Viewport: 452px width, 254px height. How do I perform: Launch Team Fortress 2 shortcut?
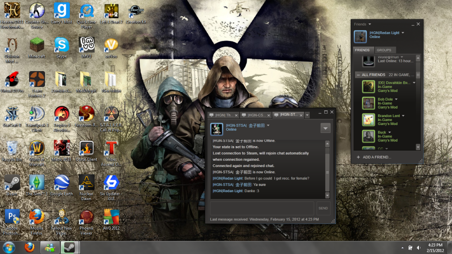click(37, 84)
